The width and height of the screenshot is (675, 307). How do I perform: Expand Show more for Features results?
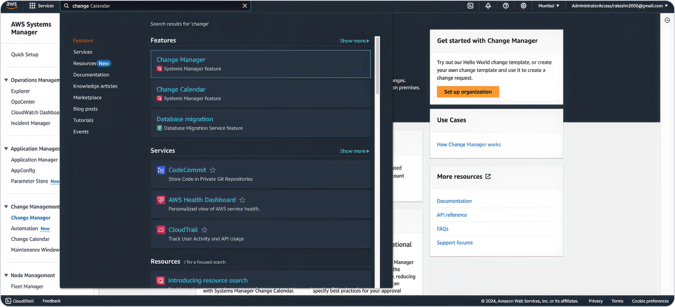point(354,41)
